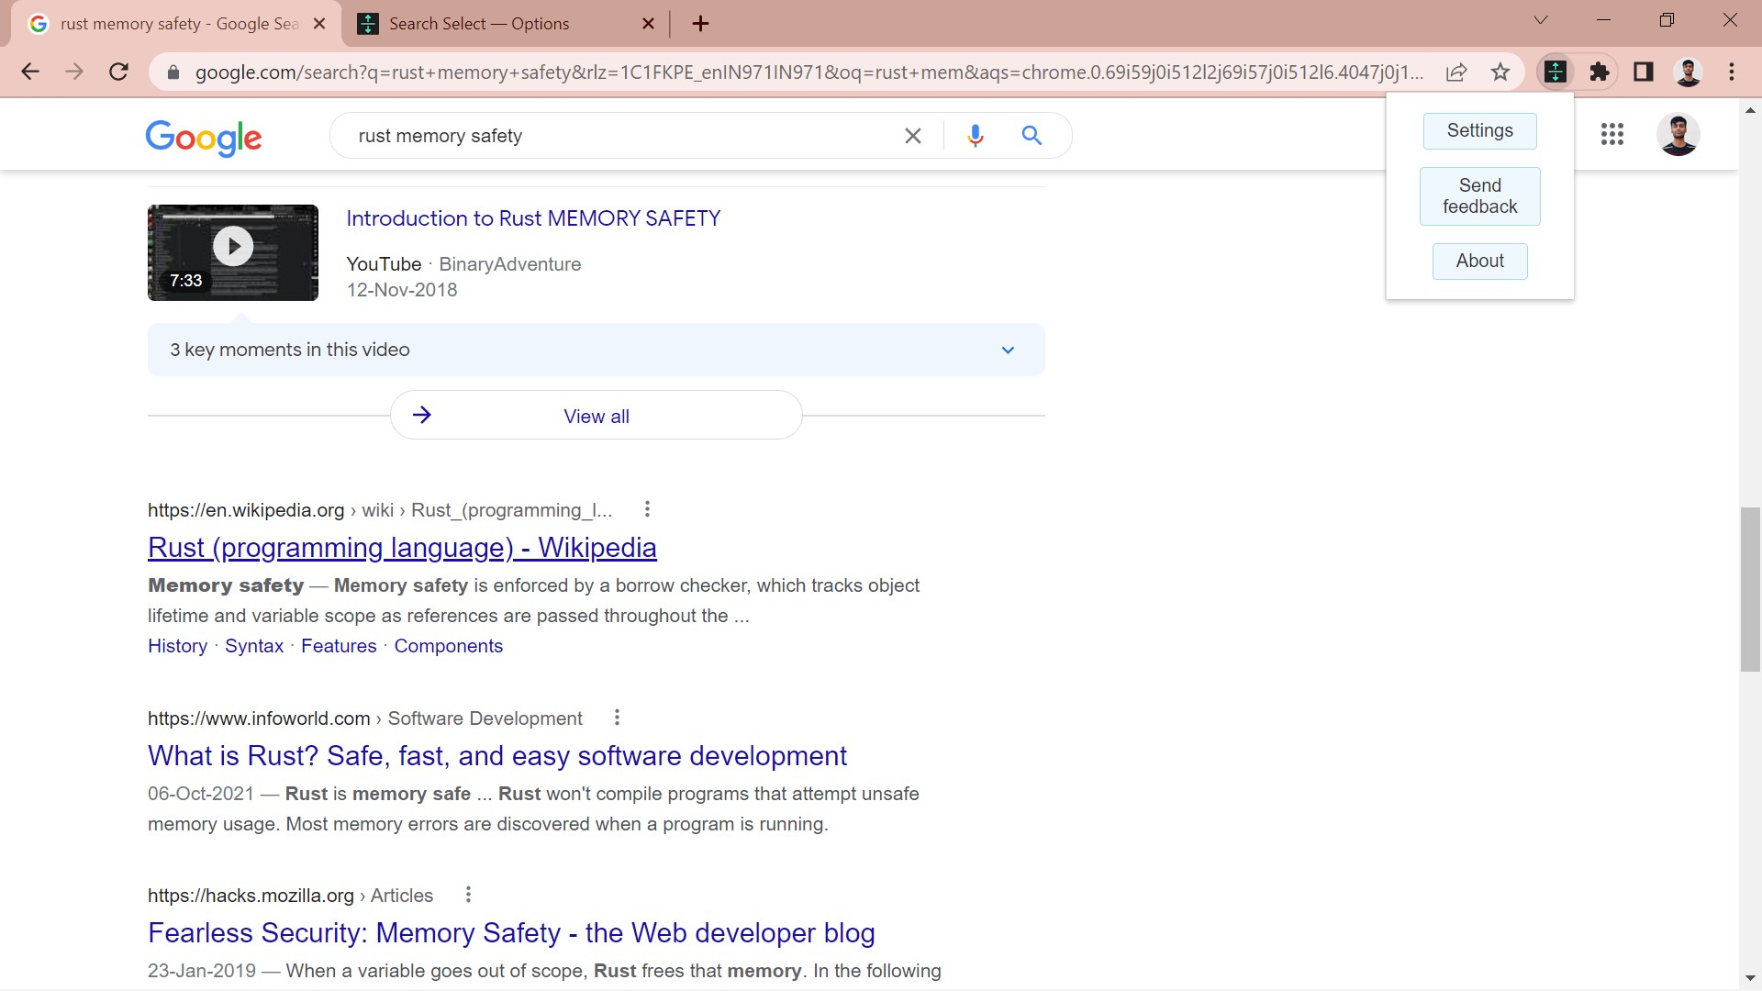
Task: Click the bookmark star icon
Action: pyautogui.click(x=1500, y=72)
